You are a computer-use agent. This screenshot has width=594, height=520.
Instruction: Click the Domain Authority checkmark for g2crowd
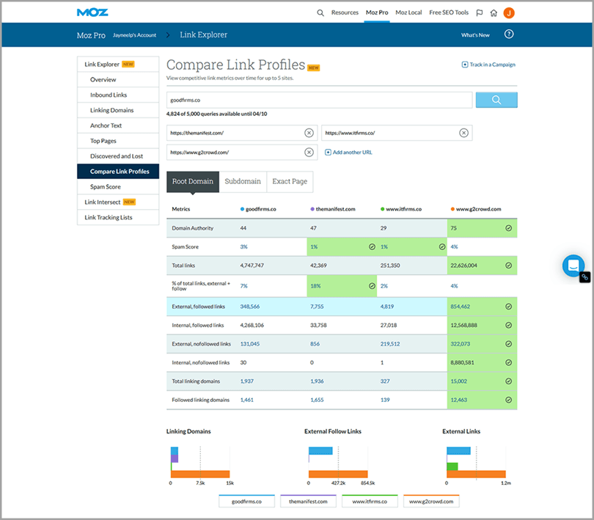pyautogui.click(x=508, y=228)
